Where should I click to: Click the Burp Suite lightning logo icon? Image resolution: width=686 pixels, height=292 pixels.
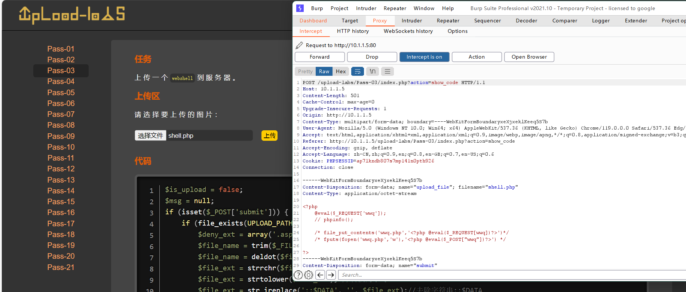(x=300, y=8)
